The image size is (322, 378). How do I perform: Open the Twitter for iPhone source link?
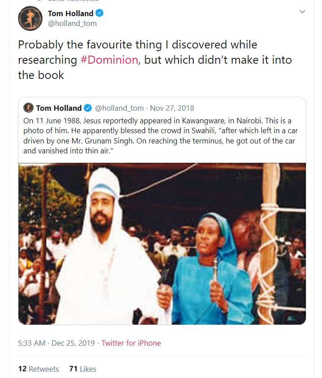pyautogui.click(x=131, y=343)
